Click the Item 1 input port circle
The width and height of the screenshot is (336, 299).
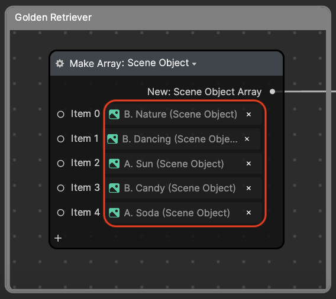(61, 139)
